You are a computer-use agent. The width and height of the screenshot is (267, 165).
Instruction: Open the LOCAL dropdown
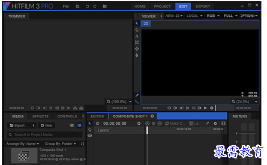(194, 16)
